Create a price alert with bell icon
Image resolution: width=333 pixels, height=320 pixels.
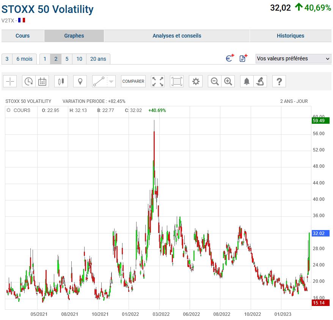[247, 81]
